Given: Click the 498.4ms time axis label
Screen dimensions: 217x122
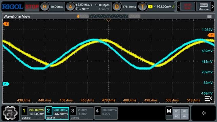Looking at the screenshot, I should pyautogui.click(x=151, y=100).
